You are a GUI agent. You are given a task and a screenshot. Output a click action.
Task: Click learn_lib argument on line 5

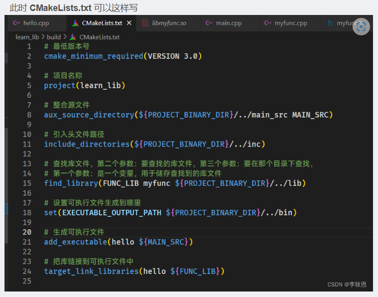pos(101,85)
